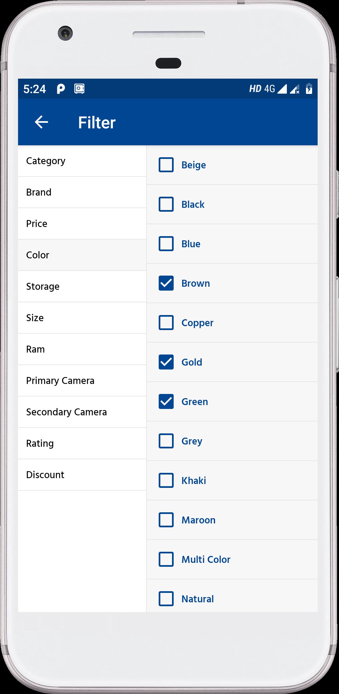Tap the P notification icon in status bar
Viewport: 339px width, 694px height.
(x=61, y=89)
